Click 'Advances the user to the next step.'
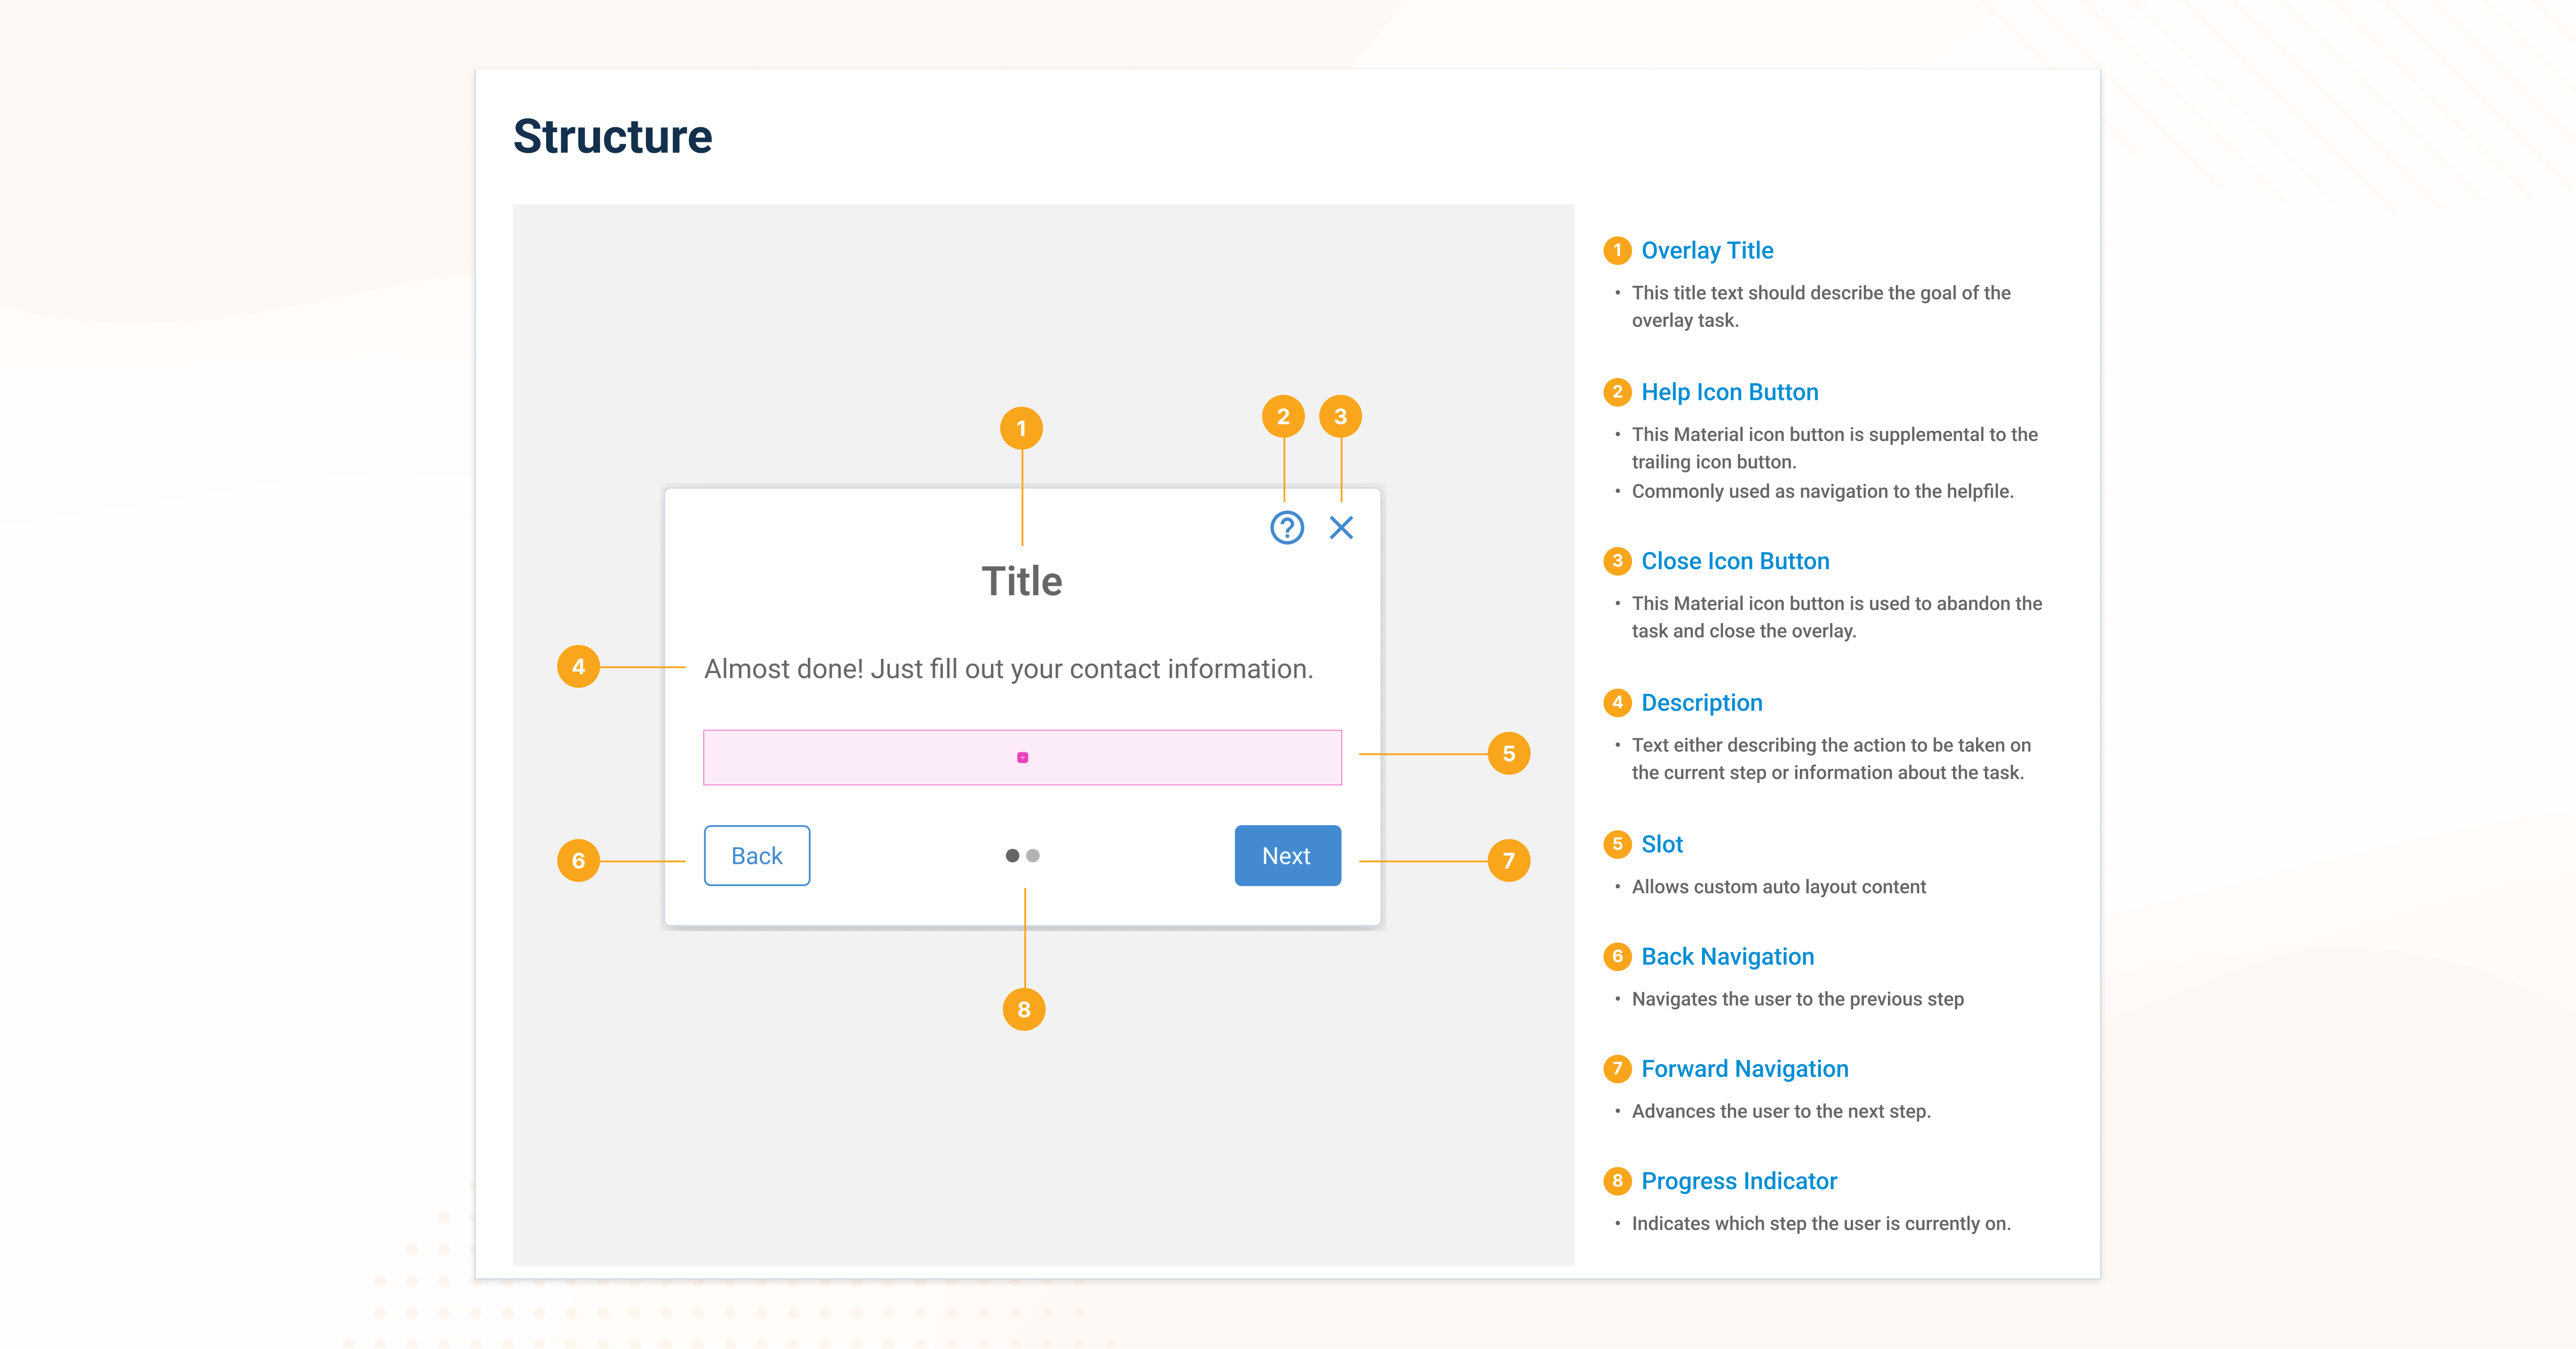2576x1349 pixels. 1781,1111
